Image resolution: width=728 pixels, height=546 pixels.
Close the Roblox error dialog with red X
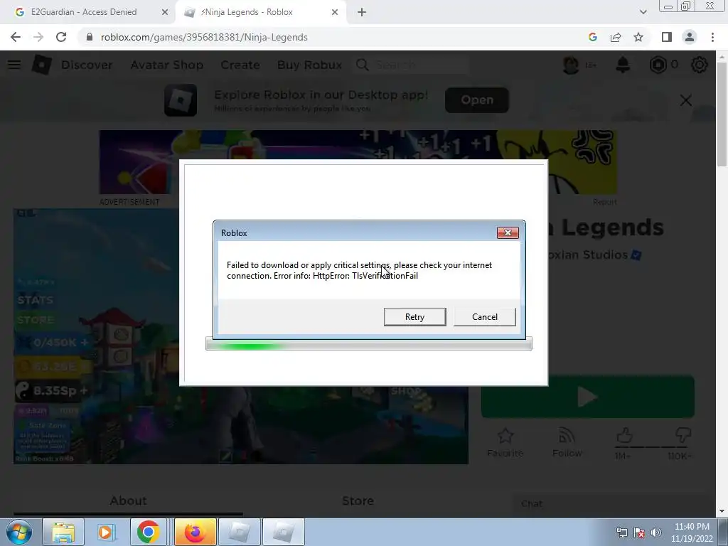click(508, 232)
